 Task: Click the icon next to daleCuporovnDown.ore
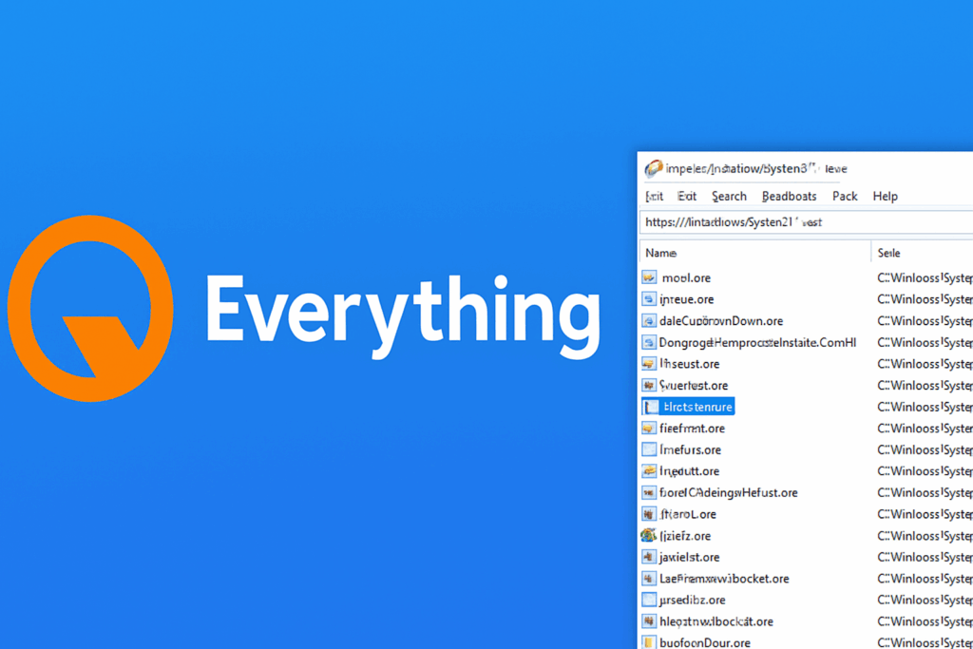650,320
